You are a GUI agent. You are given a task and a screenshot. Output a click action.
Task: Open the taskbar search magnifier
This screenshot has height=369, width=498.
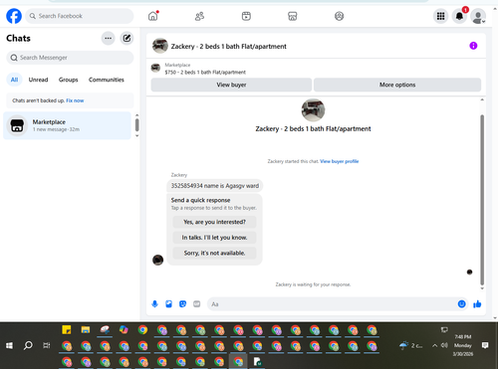[x=28, y=345]
